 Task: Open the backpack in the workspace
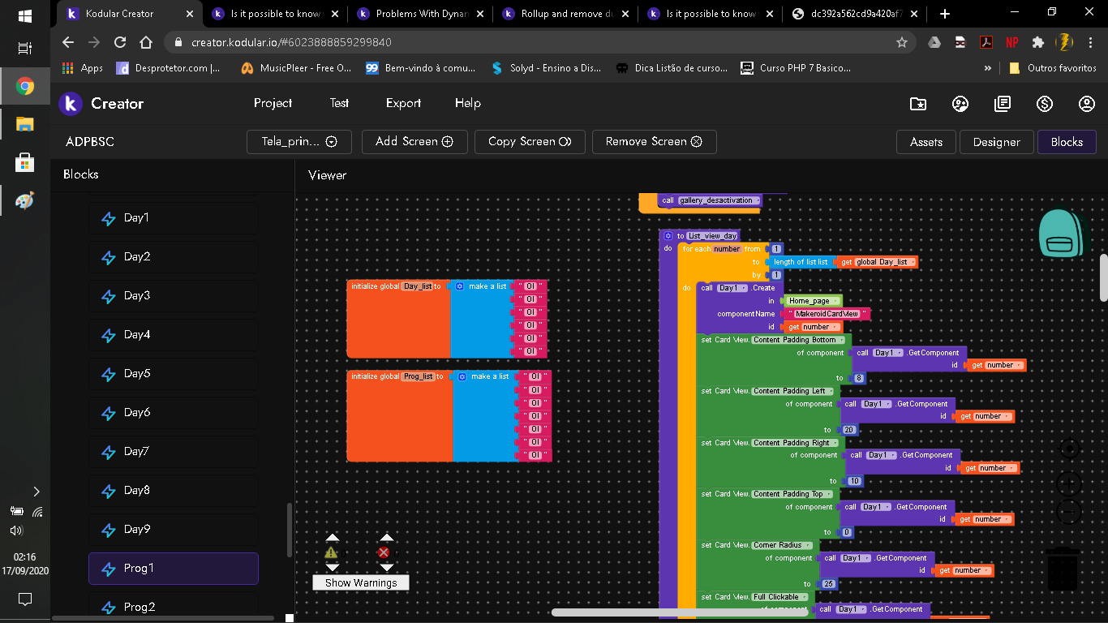point(1061,234)
